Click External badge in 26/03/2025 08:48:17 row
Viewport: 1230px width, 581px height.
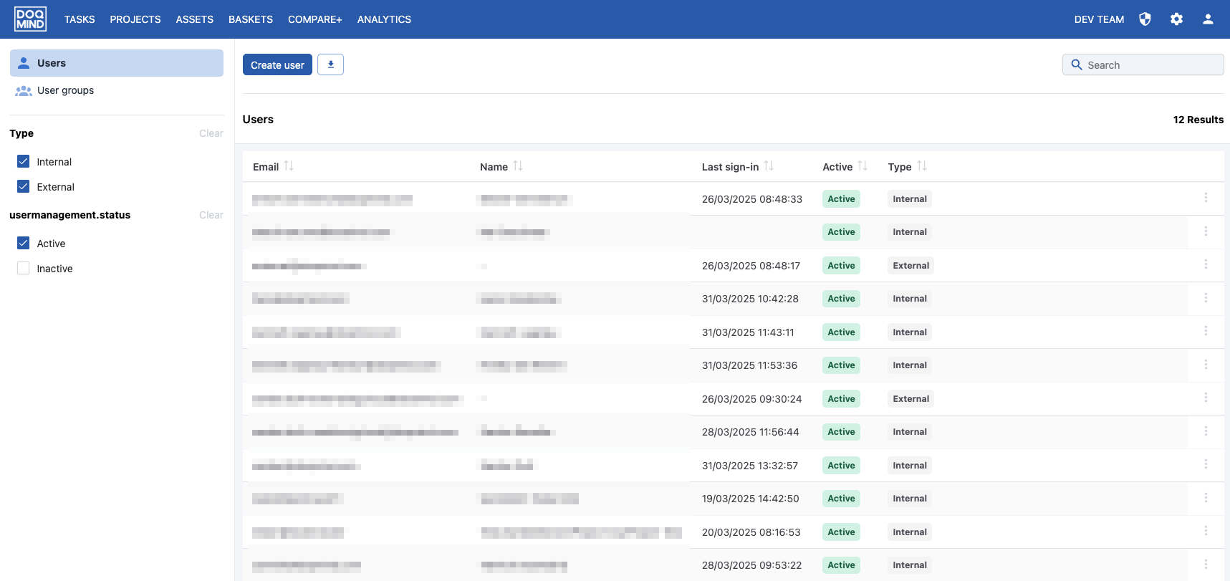click(911, 265)
